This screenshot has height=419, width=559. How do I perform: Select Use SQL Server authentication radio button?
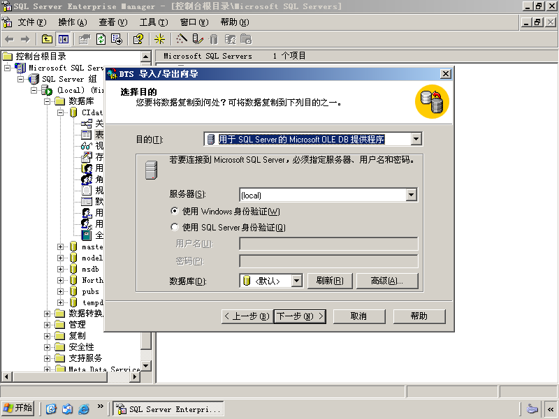tap(174, 226)
